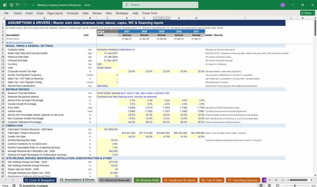This screenshot has height=187, width=317.
Task: Show more sheet tabs via ellipsis
Action: (269, 180)
